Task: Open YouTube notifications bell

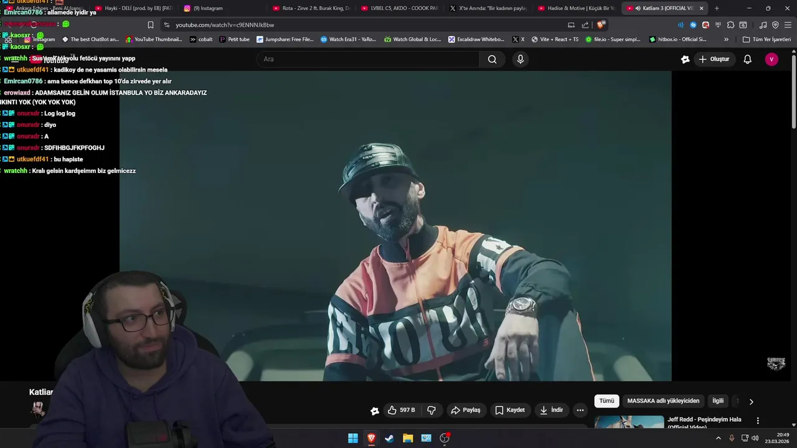Action: 747,59
